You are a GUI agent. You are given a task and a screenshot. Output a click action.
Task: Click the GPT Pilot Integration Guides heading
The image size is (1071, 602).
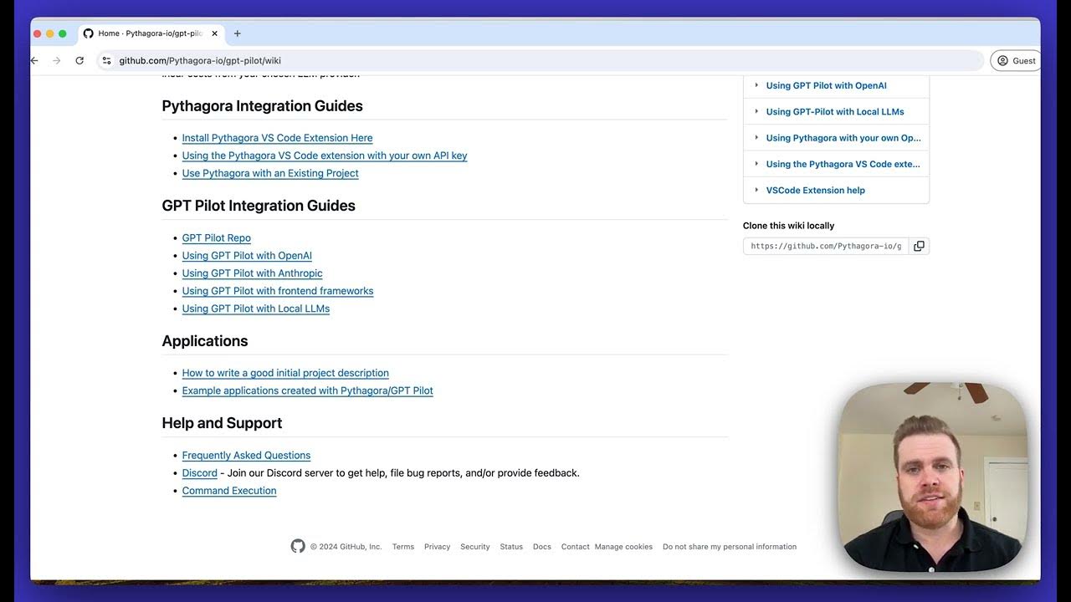(259, 206)
